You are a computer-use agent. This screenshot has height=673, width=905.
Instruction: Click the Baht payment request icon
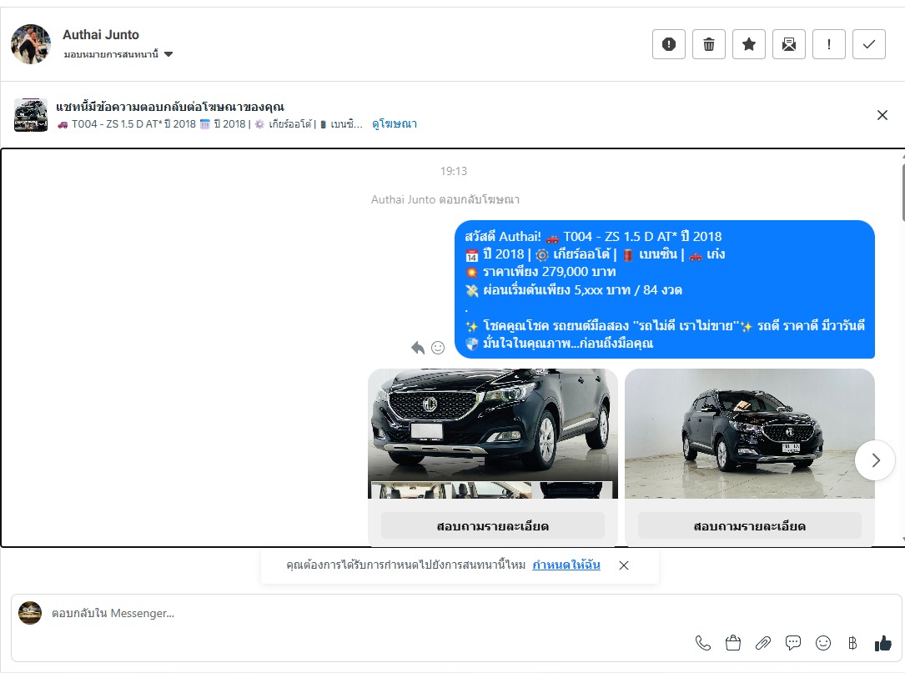tap(852, 643)
